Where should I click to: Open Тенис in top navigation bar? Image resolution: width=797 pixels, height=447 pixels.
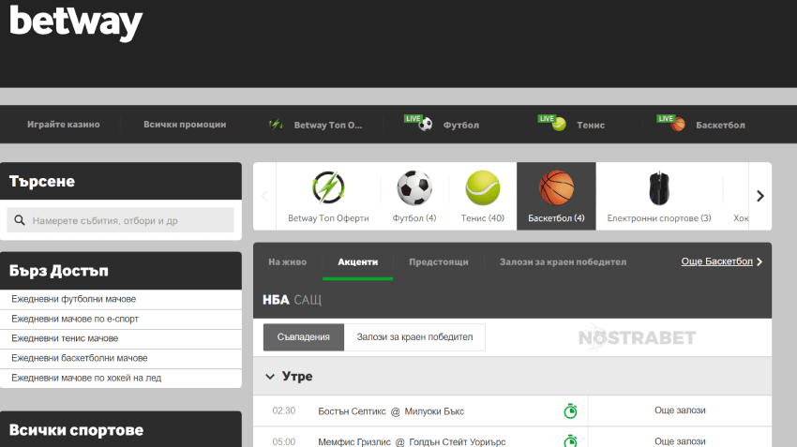tap(591, 125)
